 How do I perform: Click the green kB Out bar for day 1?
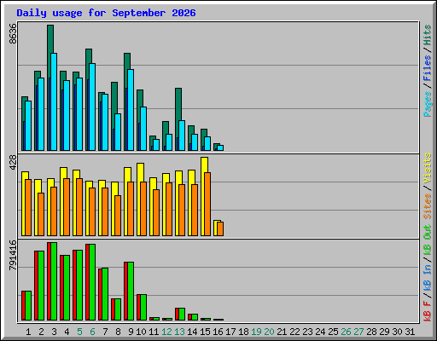[x=28, y=306]
